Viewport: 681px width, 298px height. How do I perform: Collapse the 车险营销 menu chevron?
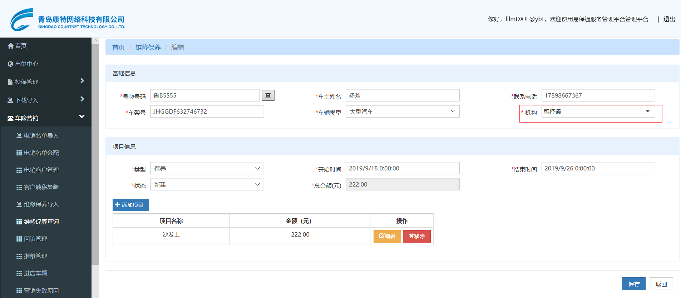[x=82, y=116]
